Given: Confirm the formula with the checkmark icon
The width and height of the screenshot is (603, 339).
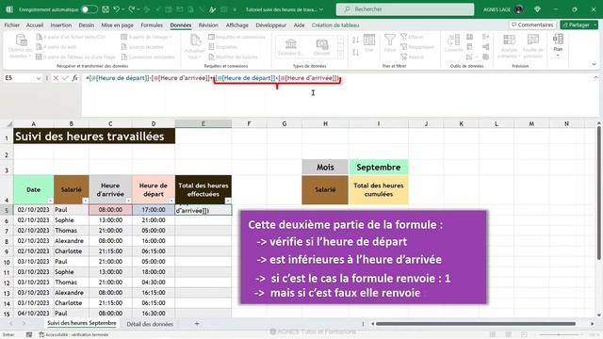Looking at the screenshot, I should coord(65,78).
